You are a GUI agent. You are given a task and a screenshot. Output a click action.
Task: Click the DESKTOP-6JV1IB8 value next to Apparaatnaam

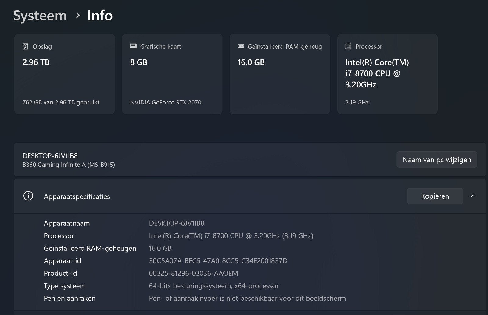pyautogui.click(x=177, y=223)
